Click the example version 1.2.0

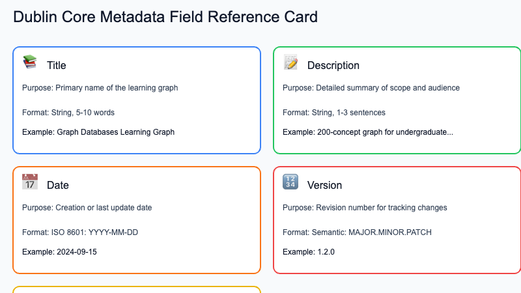[308, 251]
